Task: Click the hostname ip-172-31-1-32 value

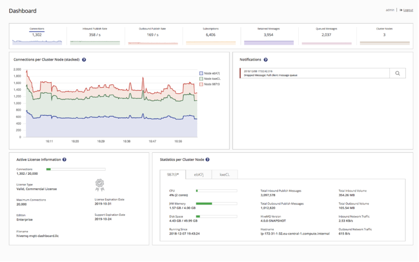Action: coord(295,234)
